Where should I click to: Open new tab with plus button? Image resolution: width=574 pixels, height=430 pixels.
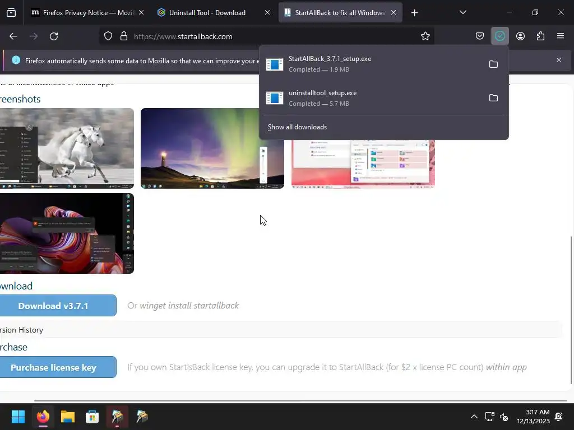[414, 13]
